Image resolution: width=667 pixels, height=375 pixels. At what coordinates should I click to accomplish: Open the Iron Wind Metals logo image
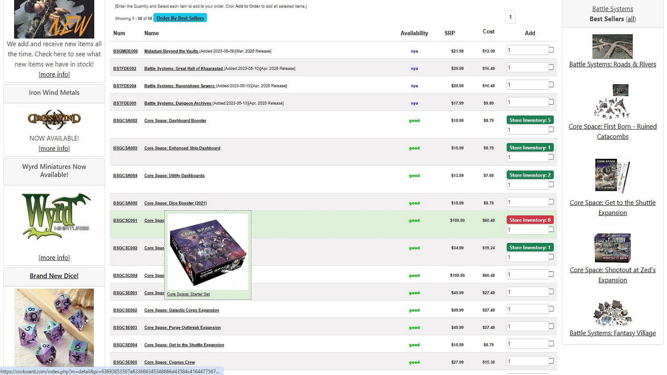[x=54, y=120]
